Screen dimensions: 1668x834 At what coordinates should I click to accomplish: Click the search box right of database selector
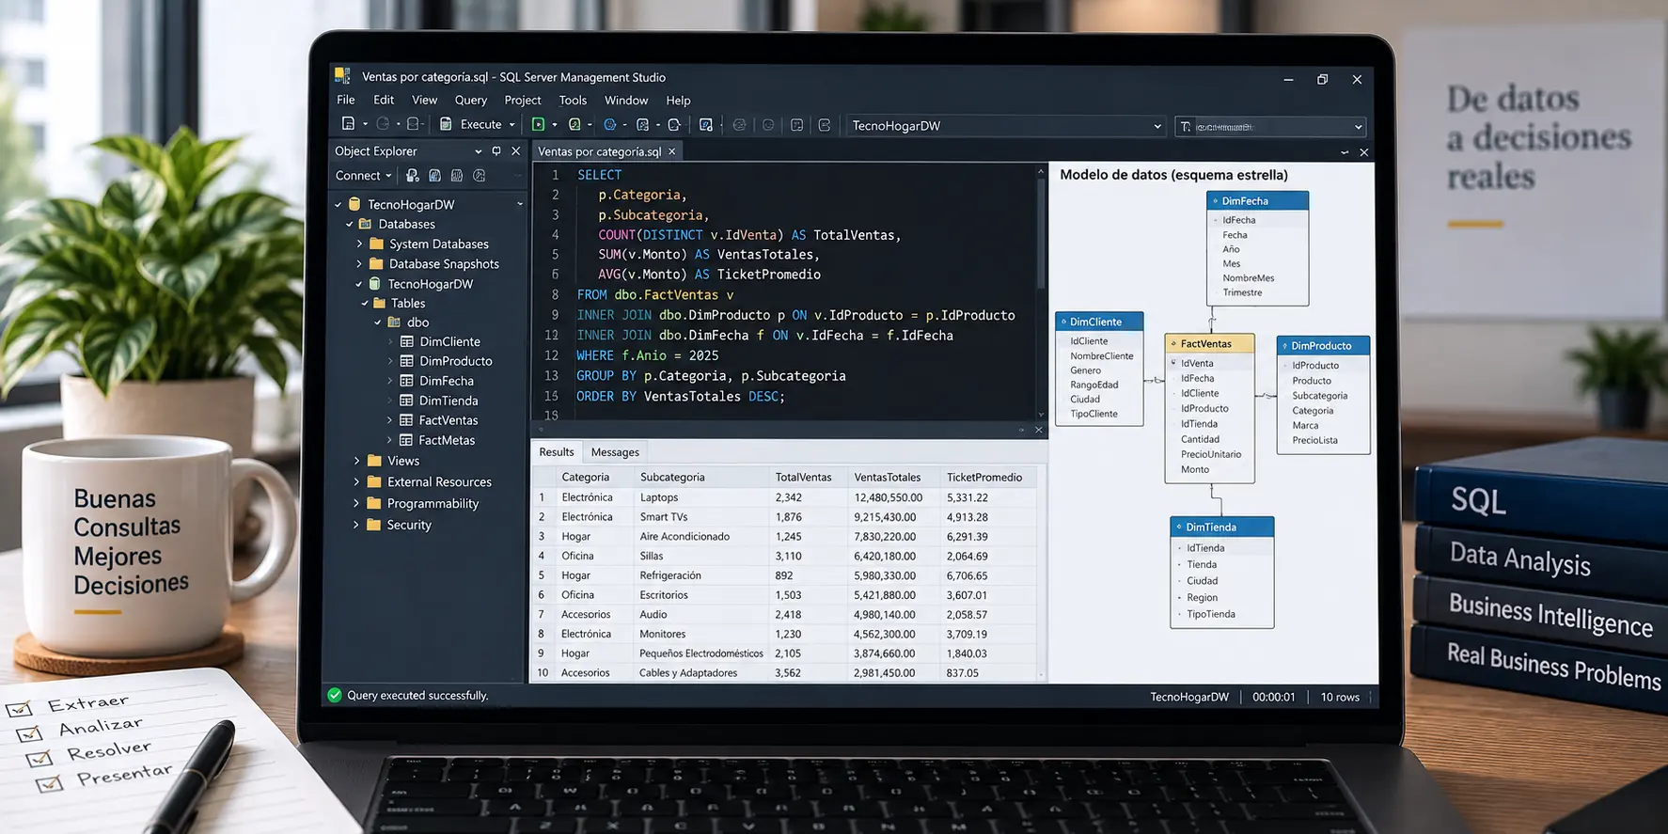[1270, 126]
